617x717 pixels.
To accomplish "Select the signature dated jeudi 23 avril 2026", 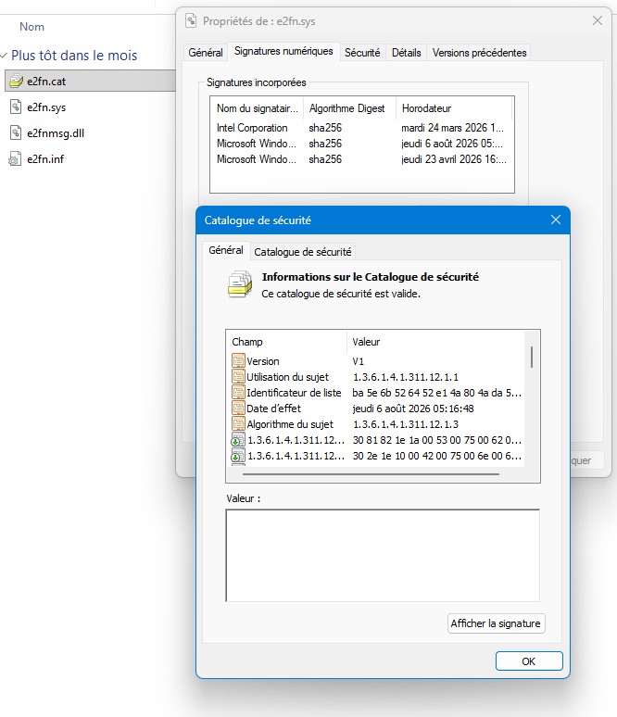I will point(361,159).
